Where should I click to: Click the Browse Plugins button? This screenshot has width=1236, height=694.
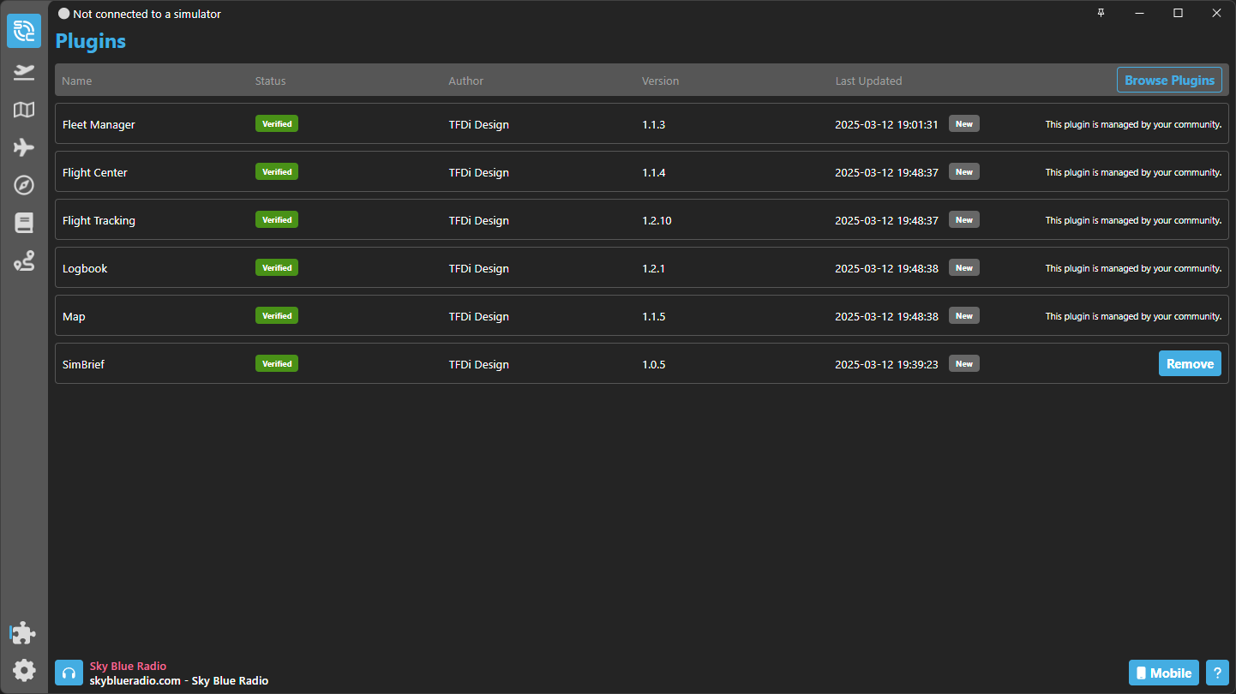1169,80
